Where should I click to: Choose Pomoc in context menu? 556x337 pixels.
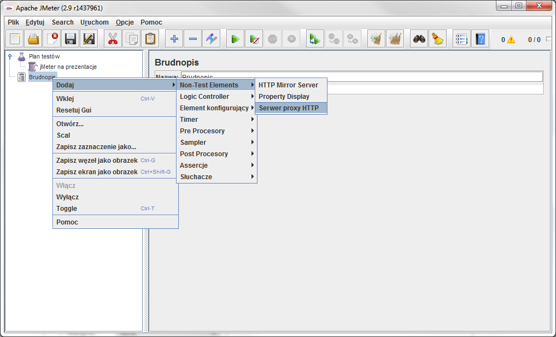[115, 222]
